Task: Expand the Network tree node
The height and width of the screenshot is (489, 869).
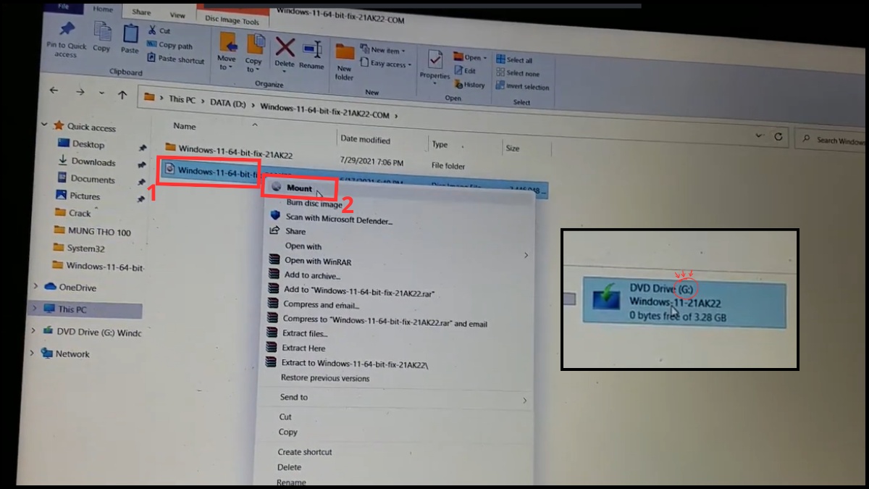Action: [x=31, y=353]
